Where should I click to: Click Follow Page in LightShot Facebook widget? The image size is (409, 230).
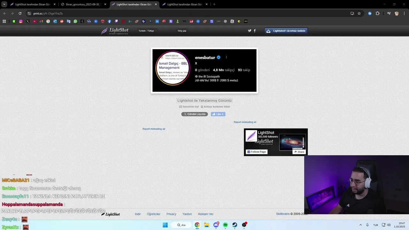pyautogui.click(x=256, y=152)
